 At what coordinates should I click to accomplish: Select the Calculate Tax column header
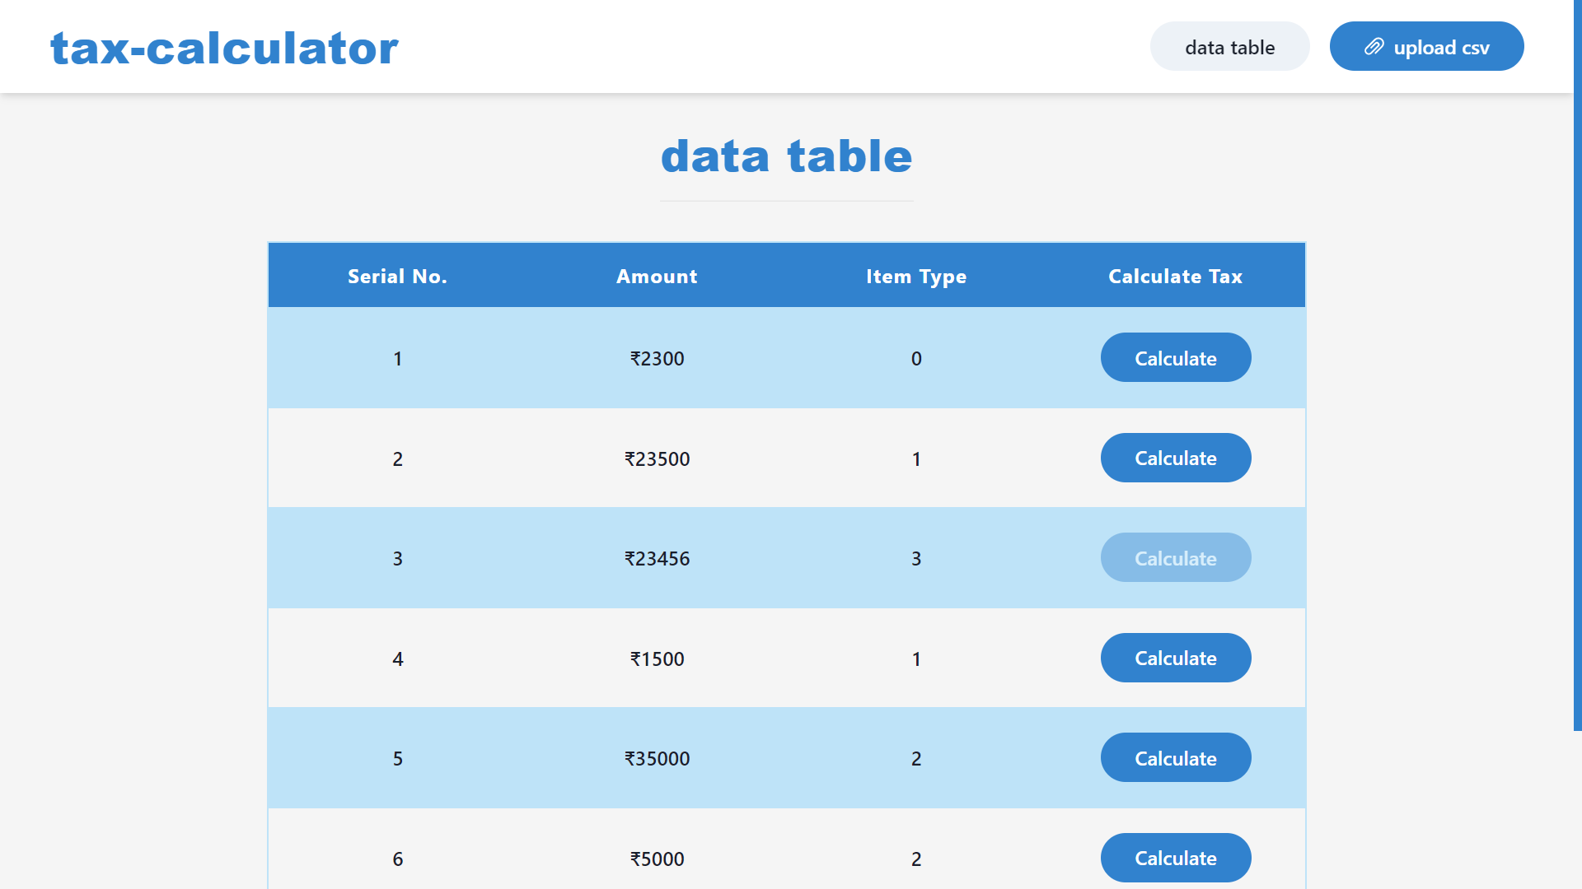click(x=1176, y=277)
